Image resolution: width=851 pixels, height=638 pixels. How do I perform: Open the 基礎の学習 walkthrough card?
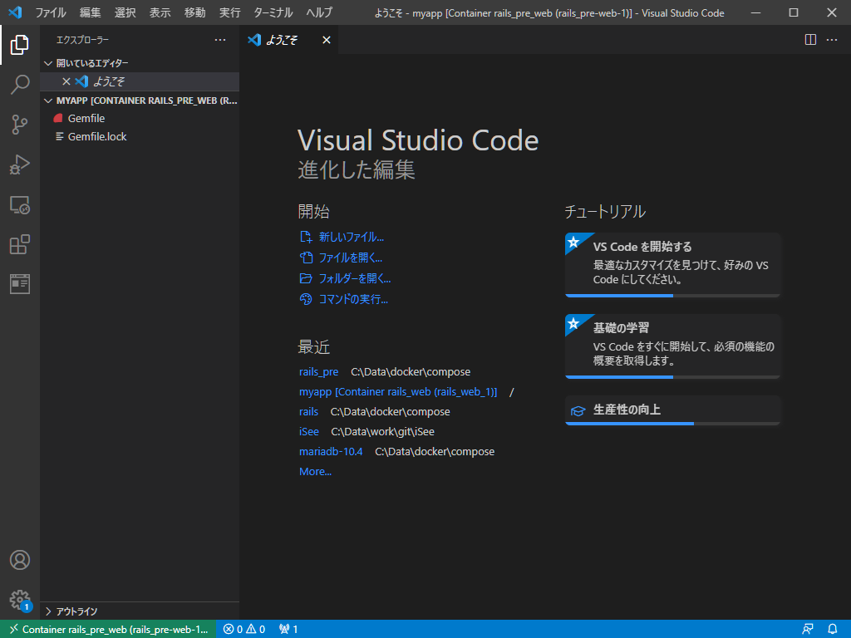(672, 346)
